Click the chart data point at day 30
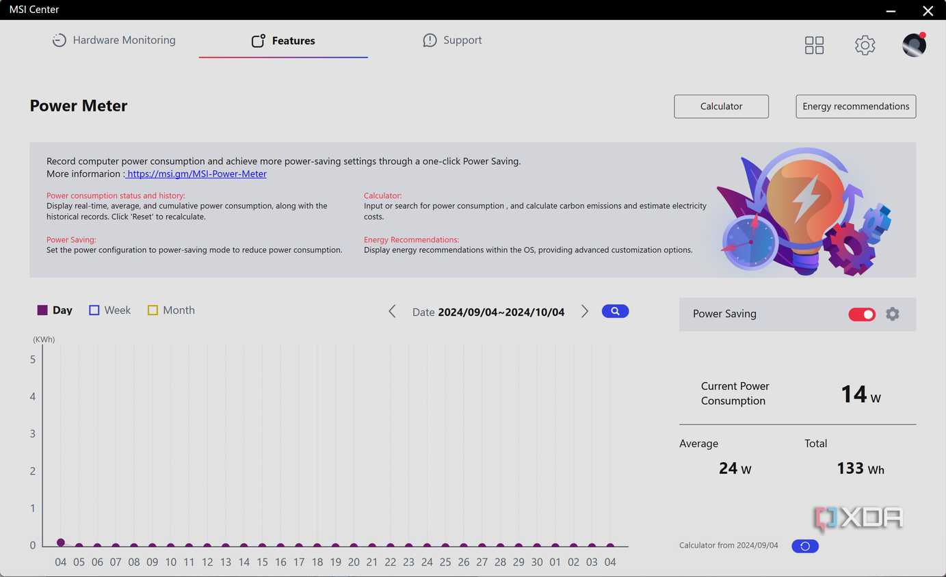Screen dimensions: 946x577 pyautogui.click(x=537, y=546)
